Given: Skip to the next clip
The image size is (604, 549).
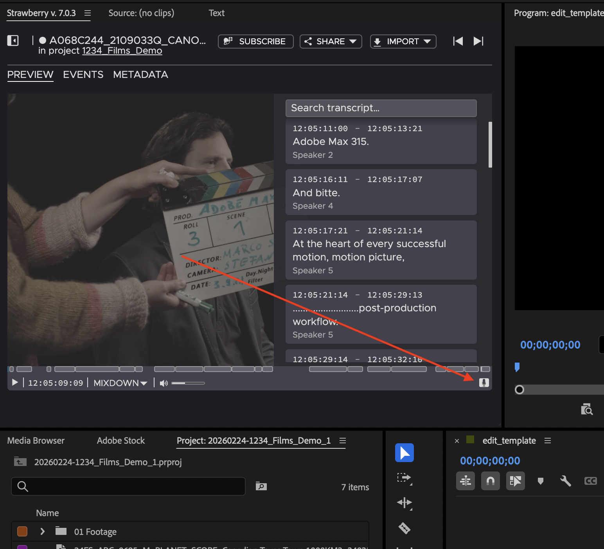Looking at the screenshot, I should [x=478, y=41].
